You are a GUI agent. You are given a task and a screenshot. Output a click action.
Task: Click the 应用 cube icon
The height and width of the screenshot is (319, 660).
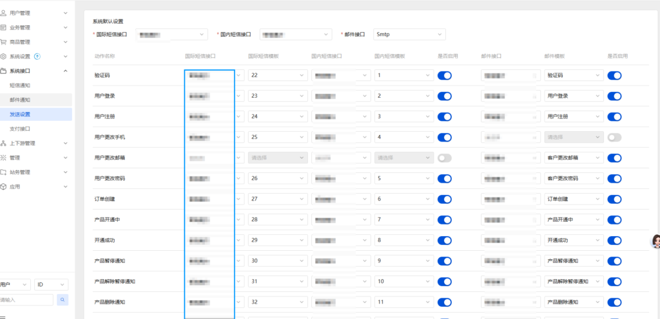coord(3,187)
